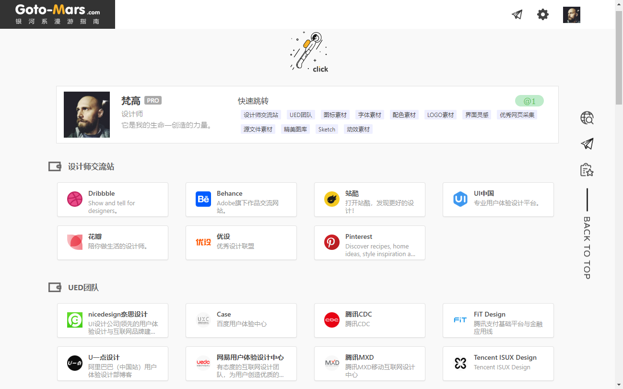The width and height of the screenshot is (623, 389).
Task: Open the Behance card title
Action: (x=230, y=193)
